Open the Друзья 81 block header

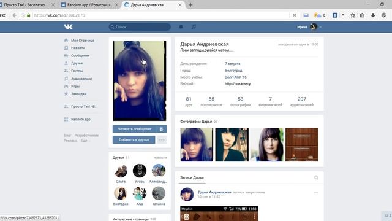point(121,158)
